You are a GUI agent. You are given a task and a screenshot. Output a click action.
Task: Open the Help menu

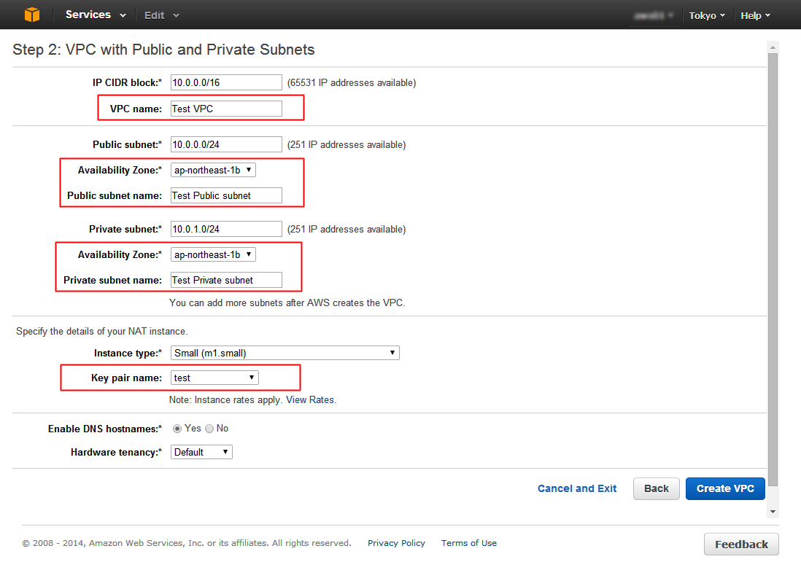[x=755, y=15]
